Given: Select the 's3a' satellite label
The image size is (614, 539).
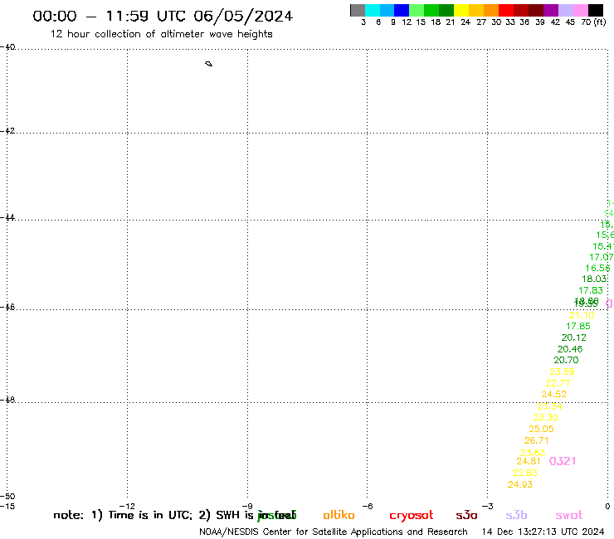Looking at the screenshot, I should click(466, 515).
